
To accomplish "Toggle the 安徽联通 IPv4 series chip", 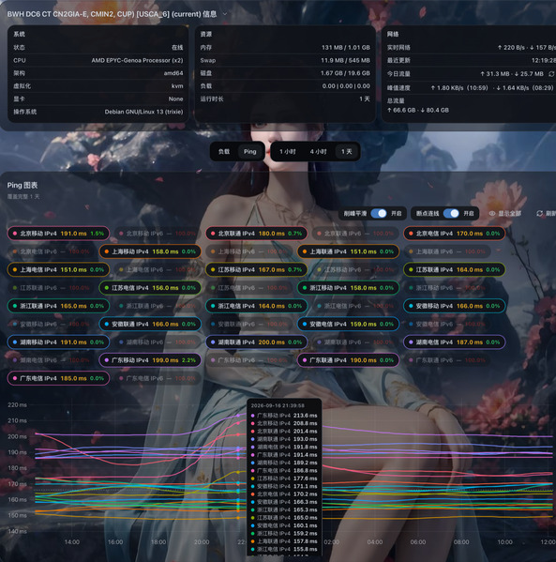I will 150,324.
